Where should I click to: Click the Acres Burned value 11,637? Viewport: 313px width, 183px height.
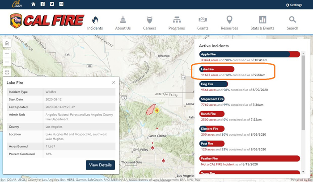point(50,146)
